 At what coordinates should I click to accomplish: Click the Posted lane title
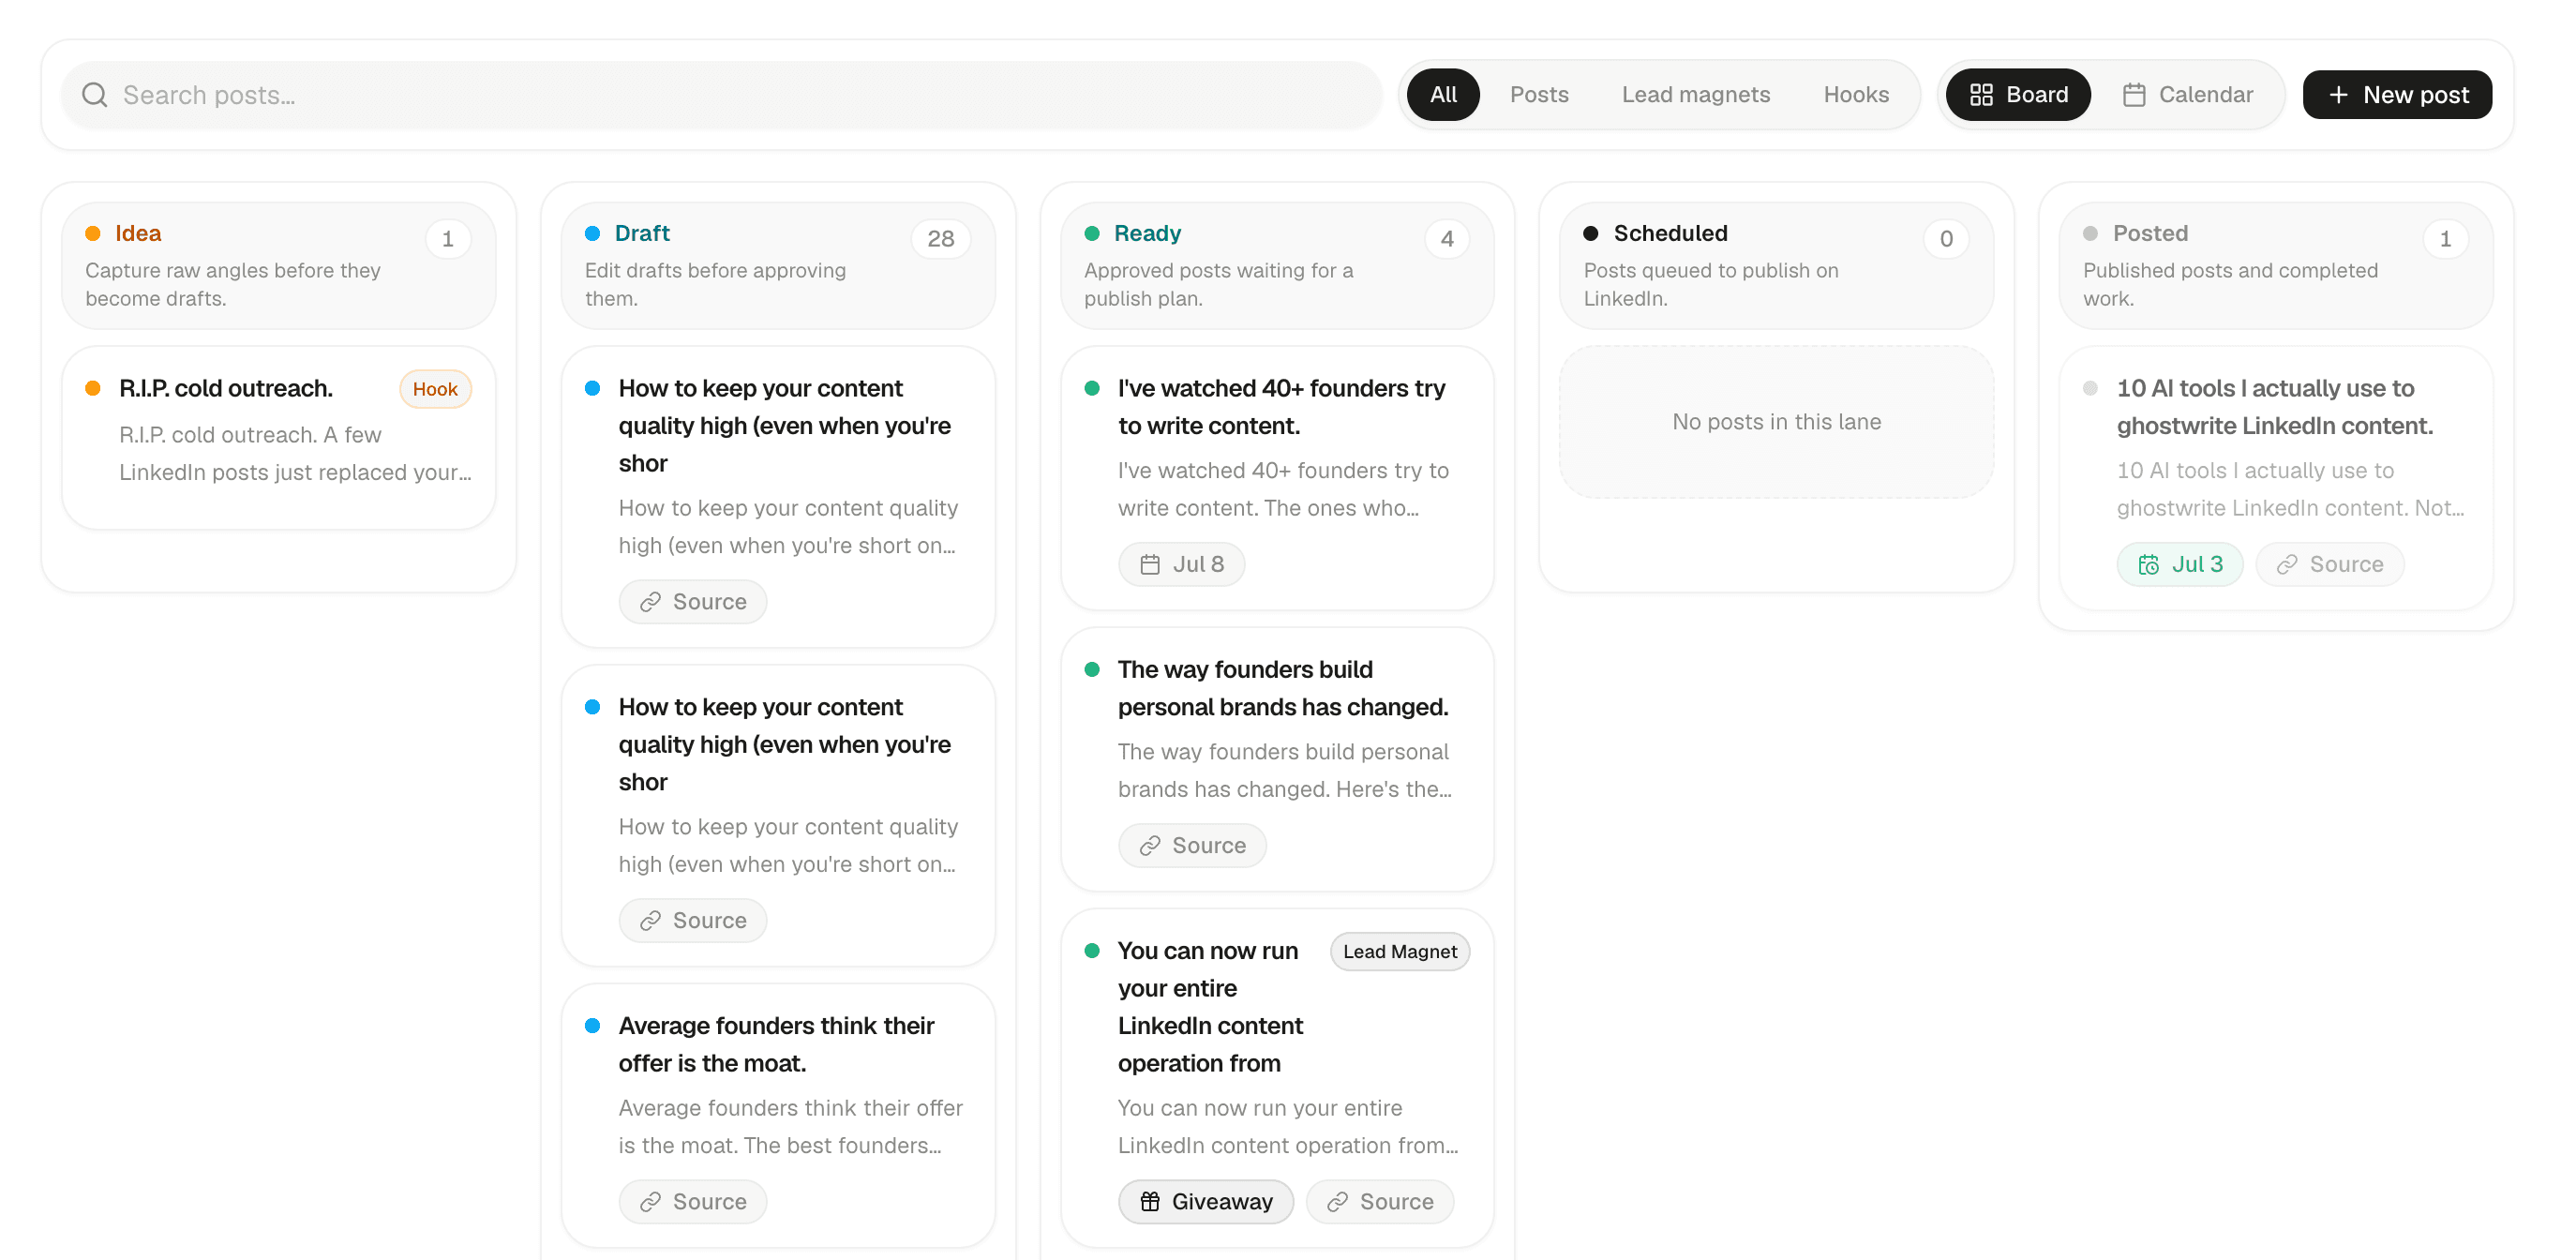pyautogui.click(x=2150, y=233)
